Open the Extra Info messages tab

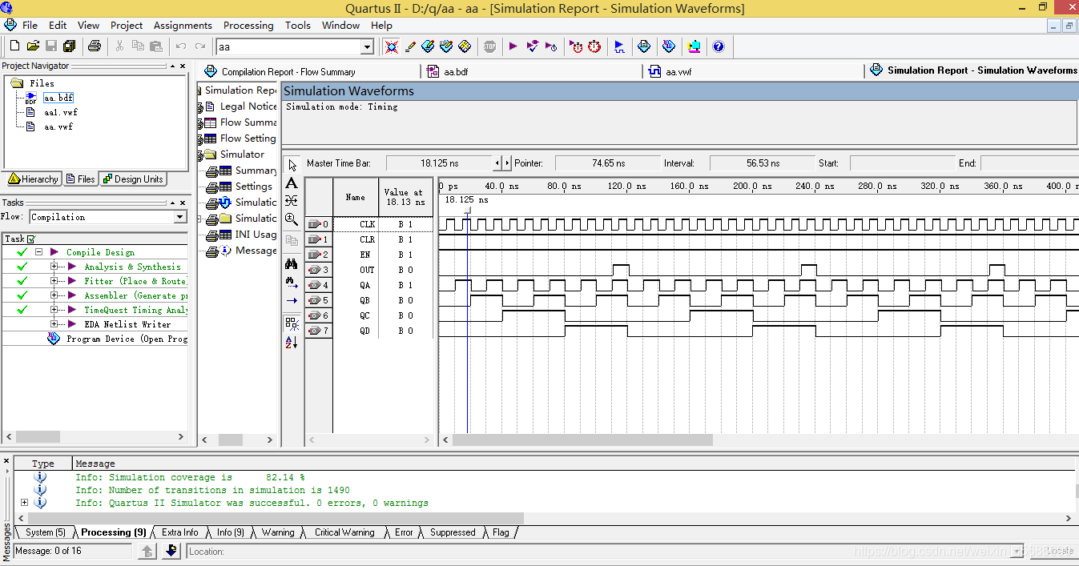tap(179, 532)
